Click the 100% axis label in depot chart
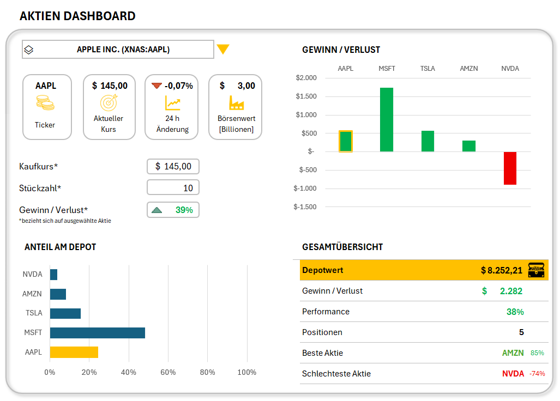 point(247,373)
